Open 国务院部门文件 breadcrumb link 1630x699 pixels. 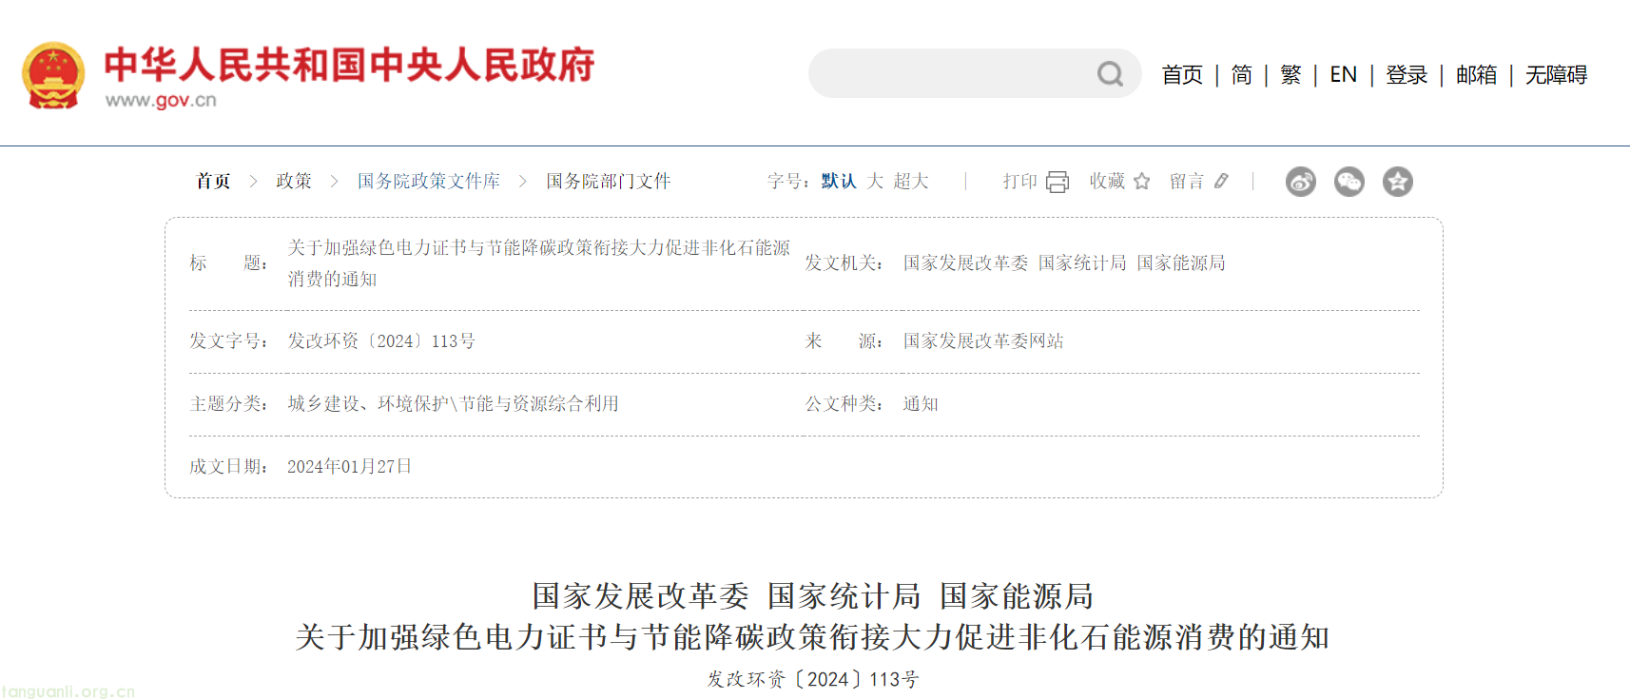pos(609,181)
